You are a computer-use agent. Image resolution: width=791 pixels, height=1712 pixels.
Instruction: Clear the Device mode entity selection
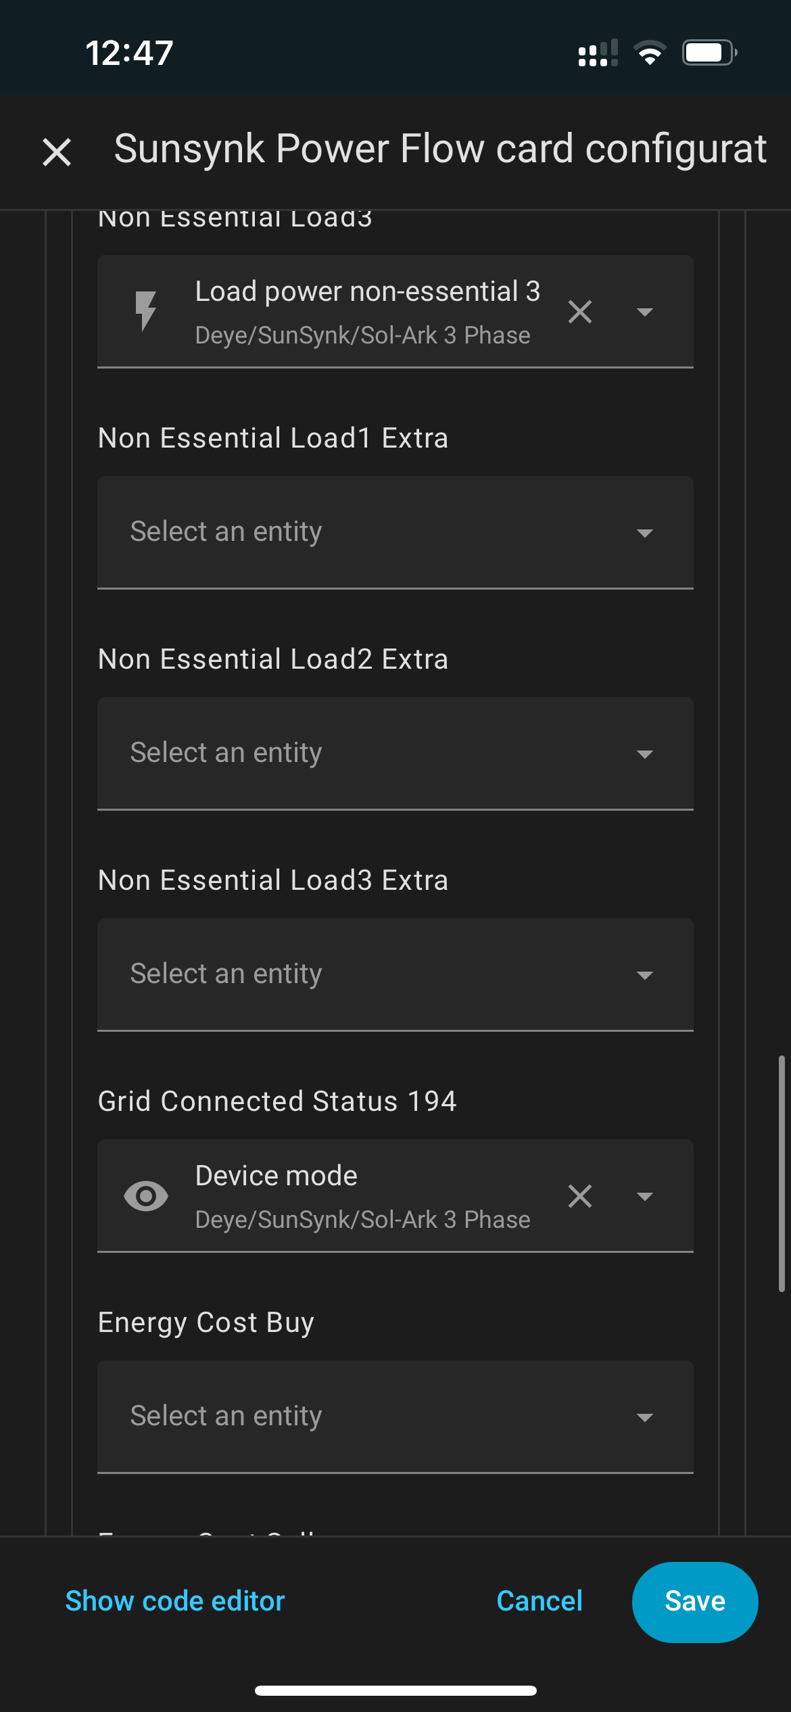(x=580, y=1196)
